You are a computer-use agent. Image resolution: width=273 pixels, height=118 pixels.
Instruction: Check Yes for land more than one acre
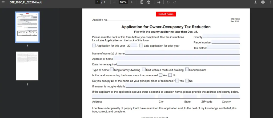pos(160,75)
